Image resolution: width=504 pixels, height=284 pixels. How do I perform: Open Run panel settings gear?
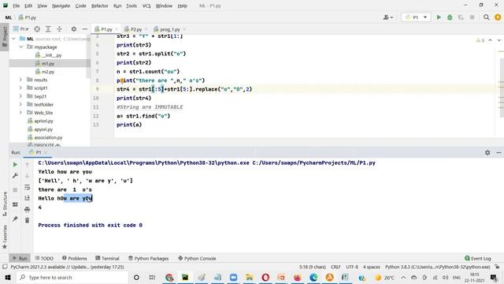click(x=487, y=152)
